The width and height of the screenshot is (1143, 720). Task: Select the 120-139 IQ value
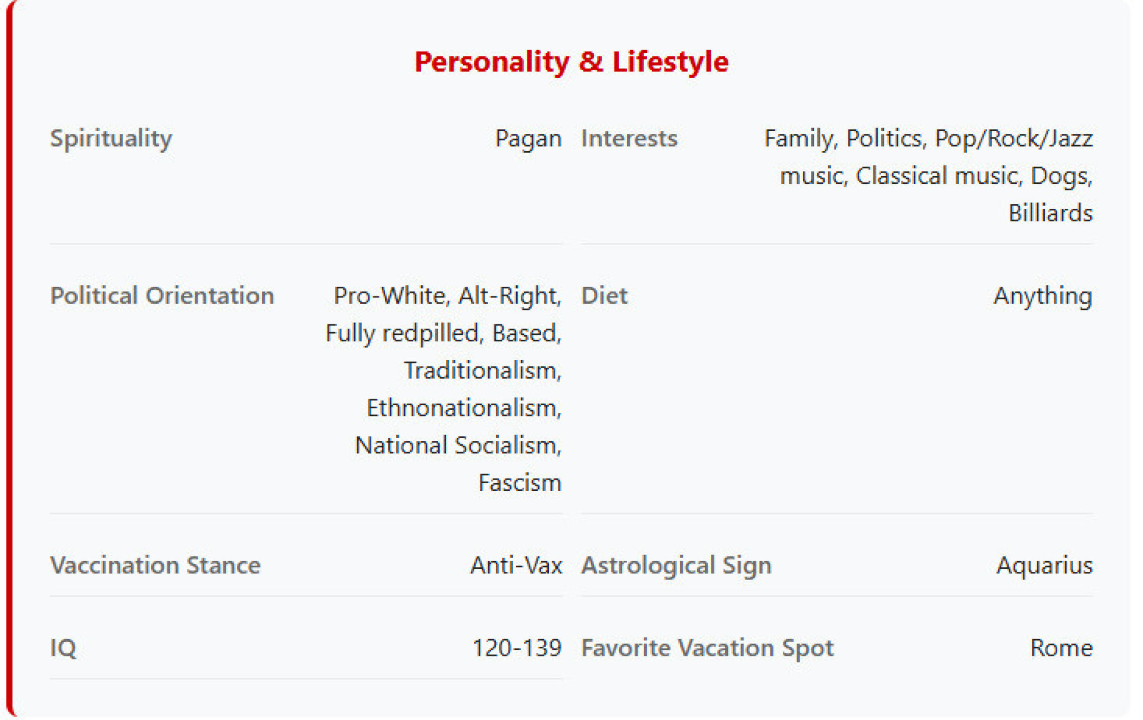click(517, 647)
